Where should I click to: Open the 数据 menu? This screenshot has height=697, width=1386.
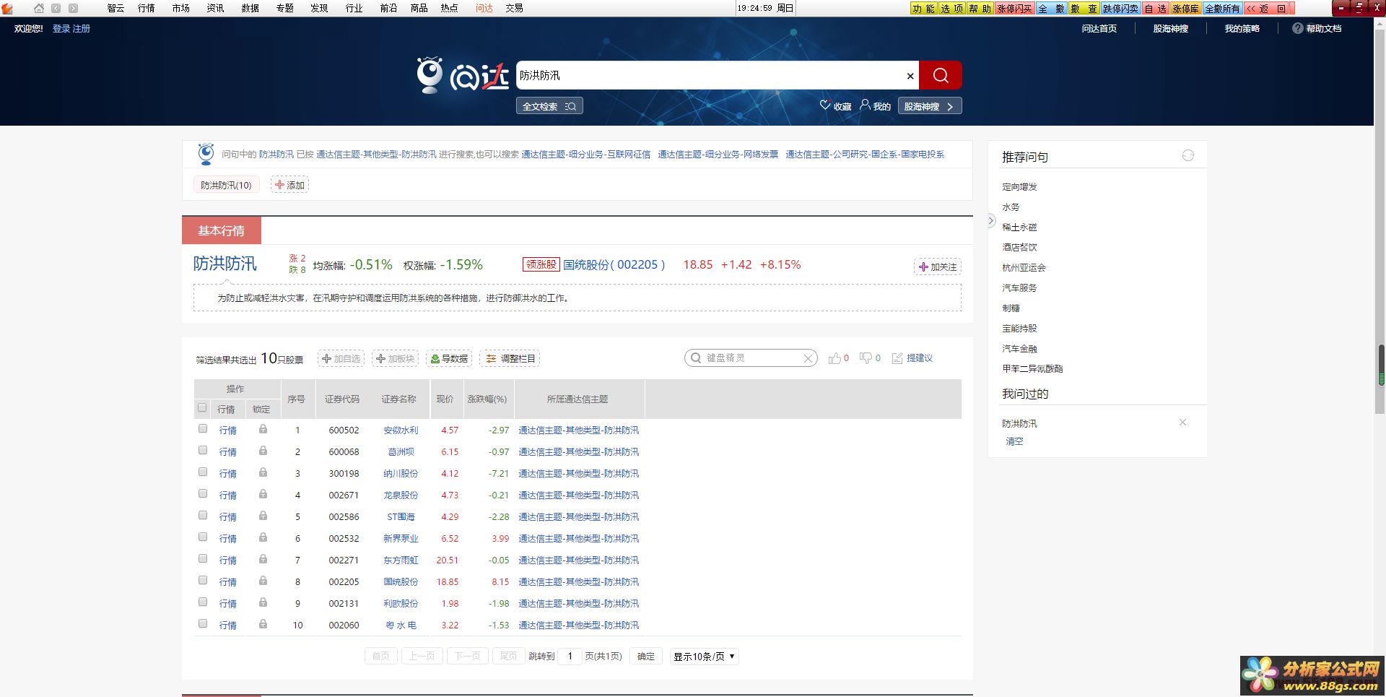tap(250, 8)
